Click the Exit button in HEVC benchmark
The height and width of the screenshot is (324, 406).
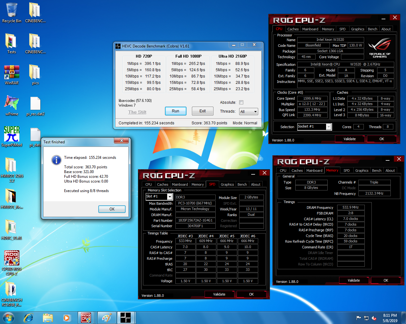(202, 111)
